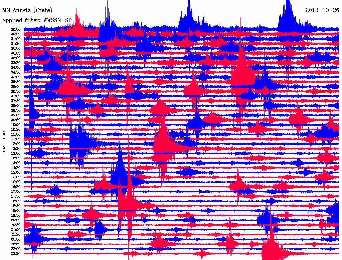Click the station title MN Anogia (Crete)
This screenshot has height=260, width=342.
(x=27, y=10)
